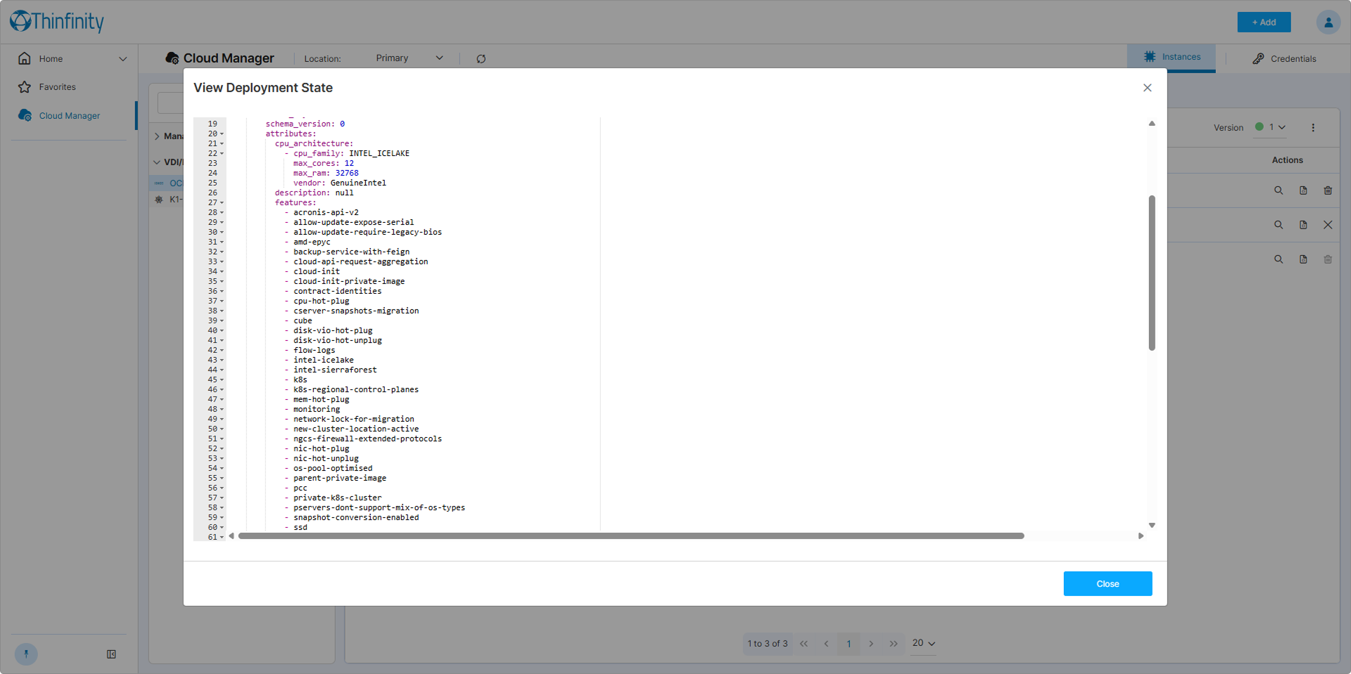Viewport: 1351px width, 674px height.
Task: Switch to the Instances tab
Action: pyautogui.click(x=1172, y=57)
